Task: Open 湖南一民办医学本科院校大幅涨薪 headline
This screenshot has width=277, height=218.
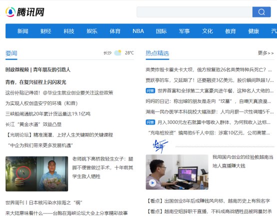Action: point(209,112)
